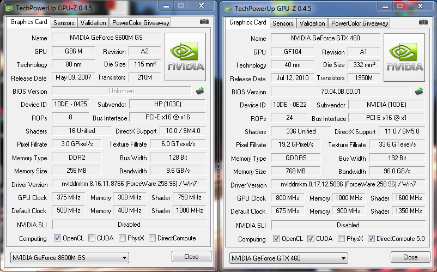
Task: Click the NVIDIA logo in the GTX 460 window
Action: tap(404, 57)
